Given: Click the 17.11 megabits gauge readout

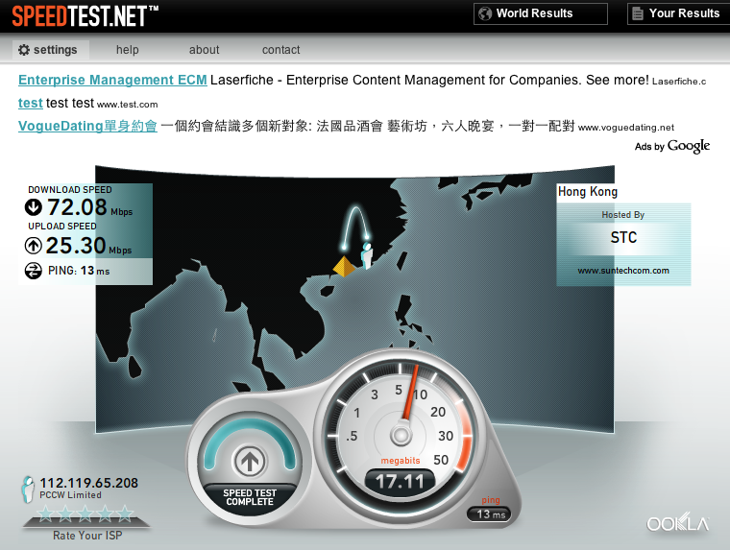Looking at the screenshot, I should (x=400, y=482).
